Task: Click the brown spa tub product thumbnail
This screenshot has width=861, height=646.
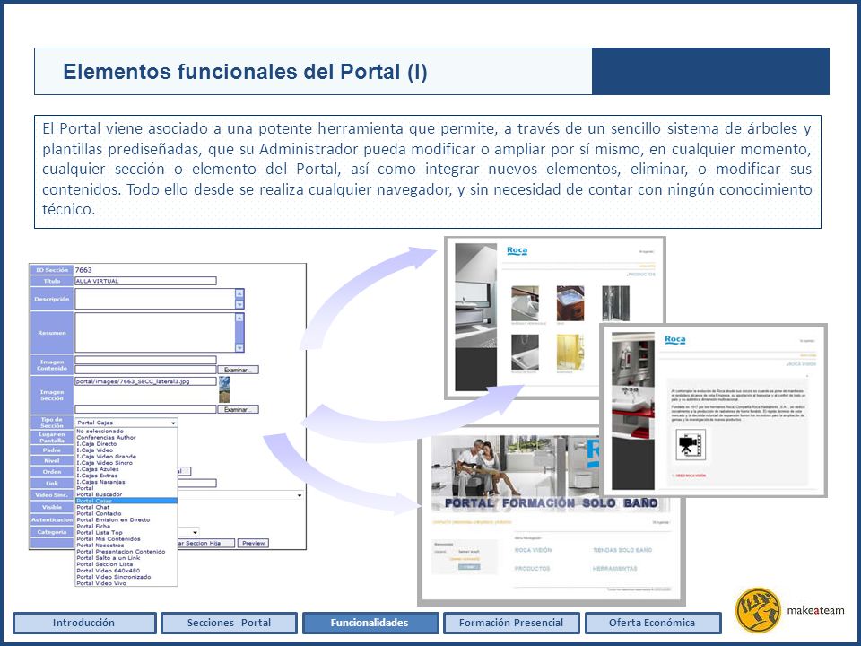Action: point(570,303)
